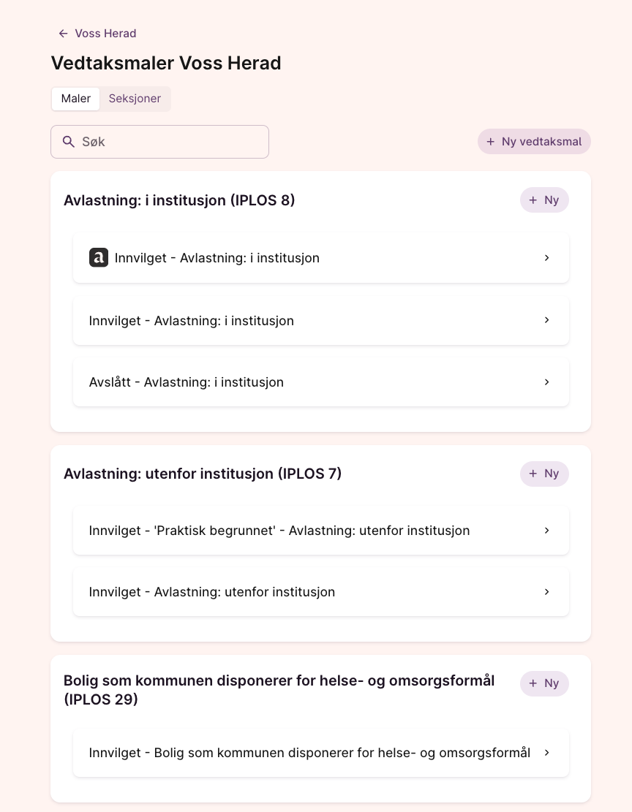Click plus icon for Avlastning i institusjon (IPLOS 8)
632x812 pixels.
pos(533,200)
